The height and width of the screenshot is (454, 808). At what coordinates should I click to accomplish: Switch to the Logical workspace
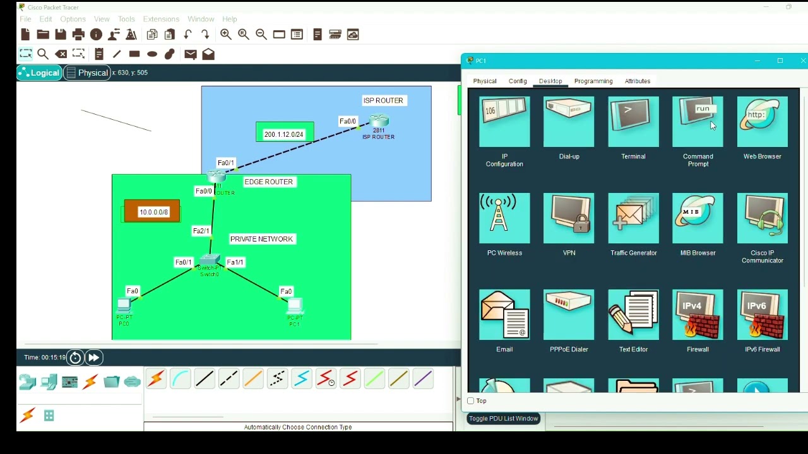point(39,73)
